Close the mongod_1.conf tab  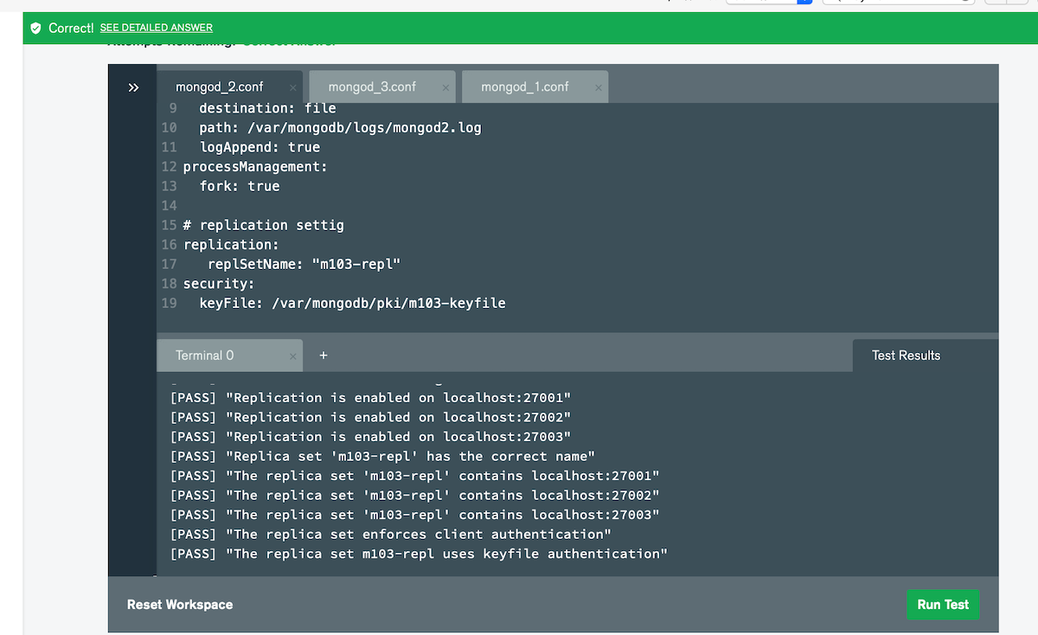point(599,87)
